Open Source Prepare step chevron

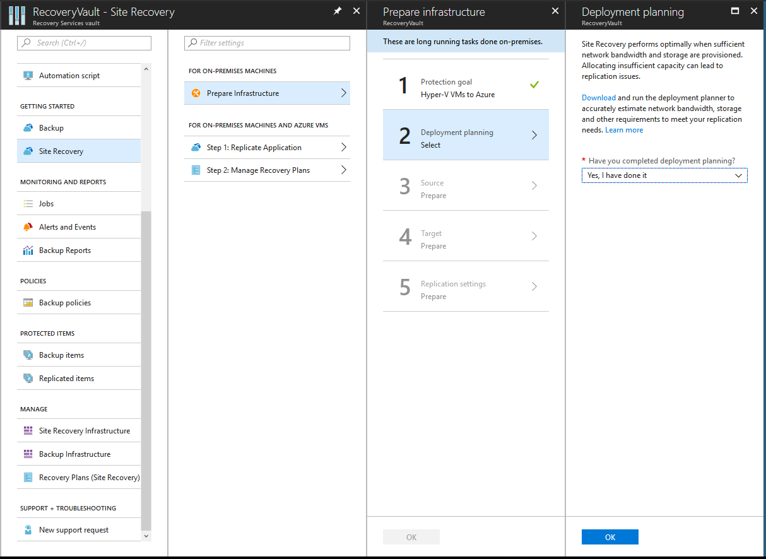point(534,185)
